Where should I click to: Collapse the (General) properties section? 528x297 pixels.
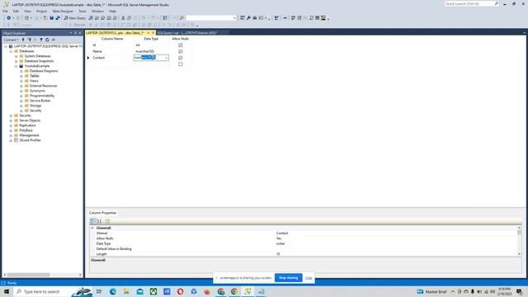pyautogui.click(x=92, y=228)
